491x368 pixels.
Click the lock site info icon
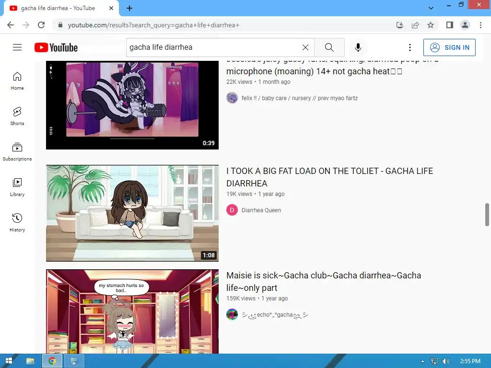[60, 25]
